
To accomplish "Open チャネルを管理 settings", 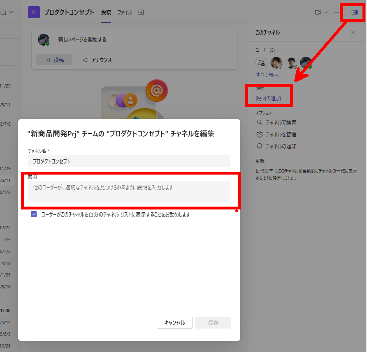I will [x=276, y=134].
